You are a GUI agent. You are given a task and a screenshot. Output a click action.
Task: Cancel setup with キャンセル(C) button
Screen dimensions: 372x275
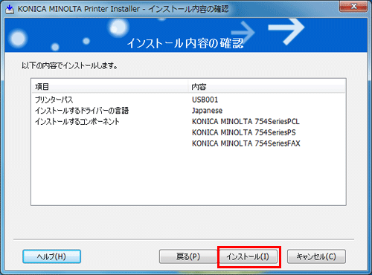(316, 256)
